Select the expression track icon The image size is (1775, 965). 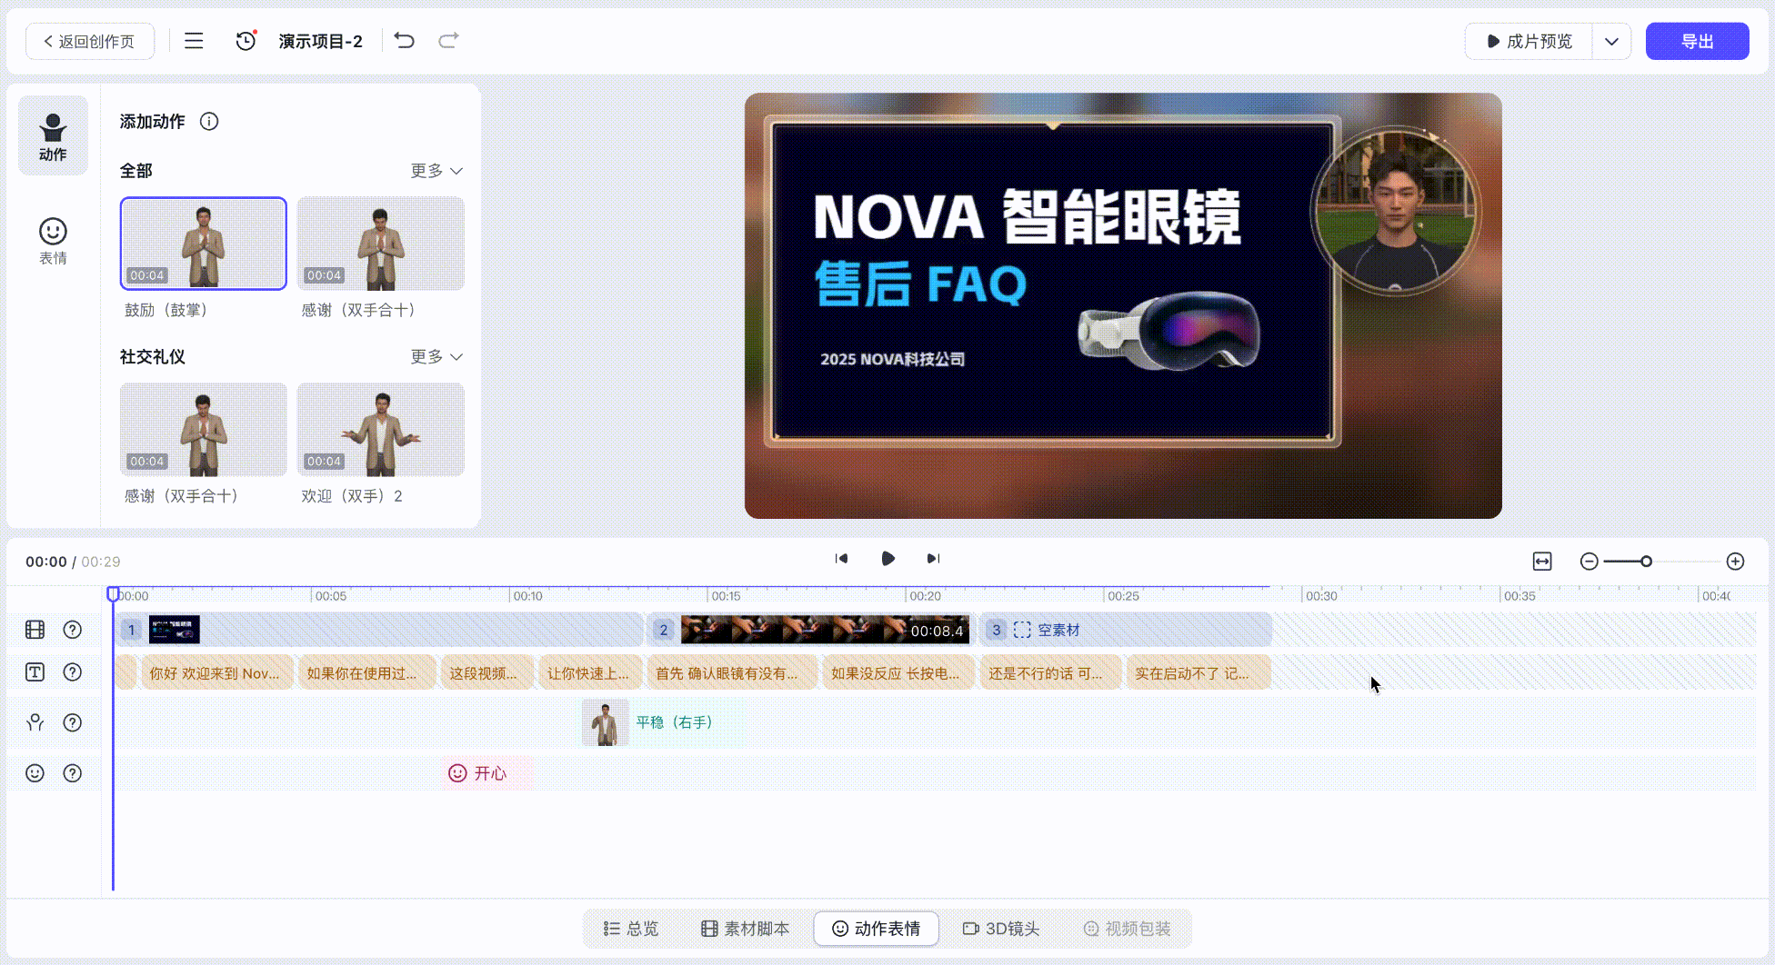[x=35, y=773]
